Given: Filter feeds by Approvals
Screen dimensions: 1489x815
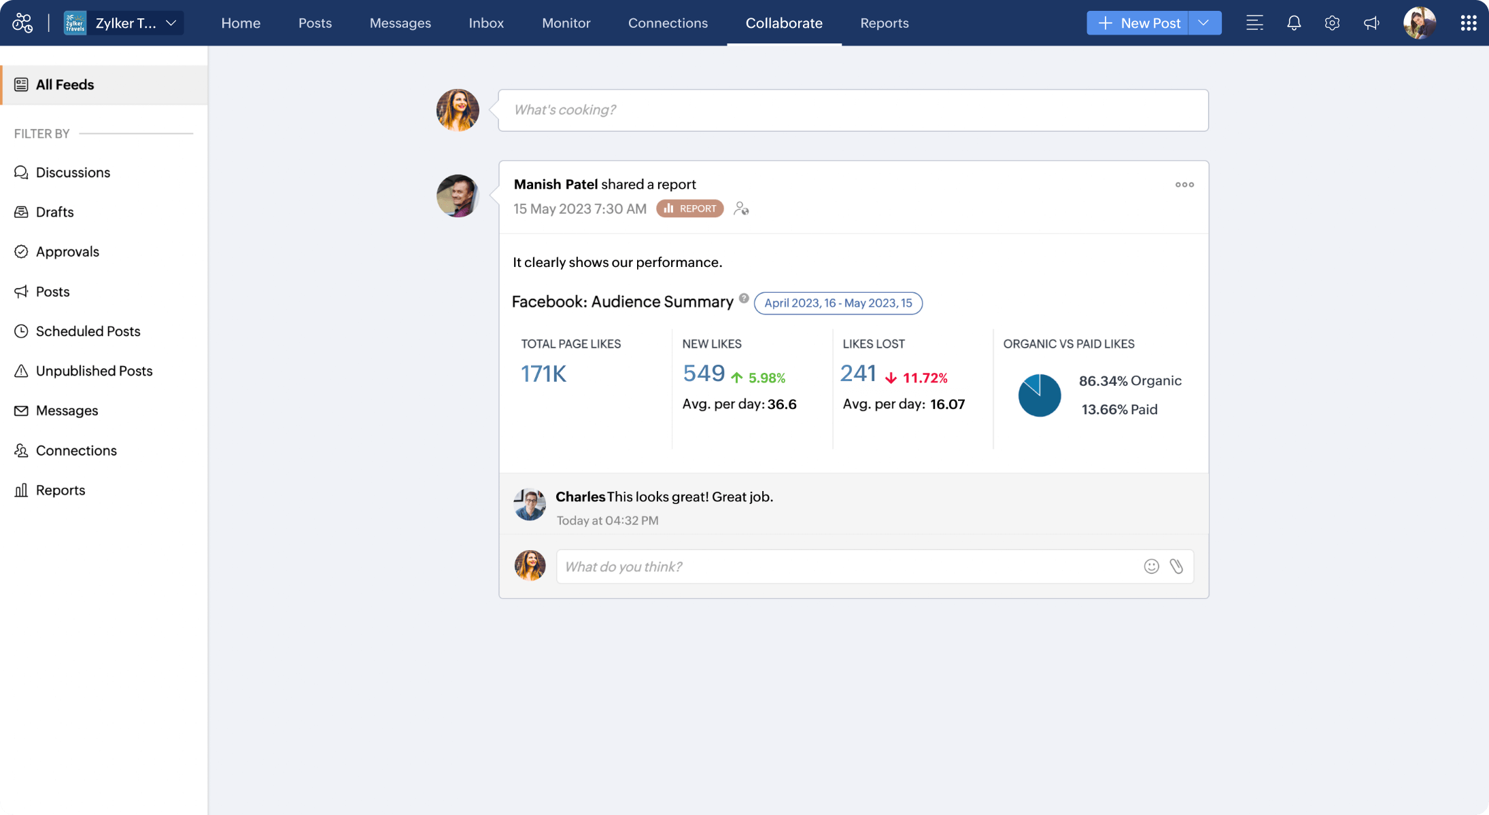Looking at the screenshot, I should pos(67,252).
